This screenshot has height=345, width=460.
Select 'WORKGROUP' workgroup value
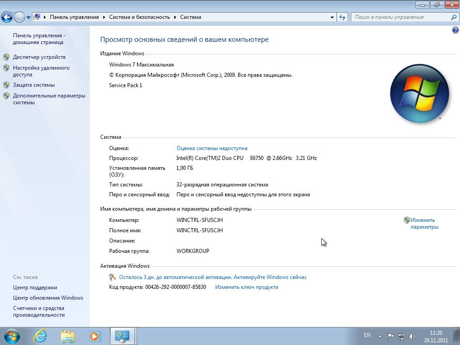(193, 251)
